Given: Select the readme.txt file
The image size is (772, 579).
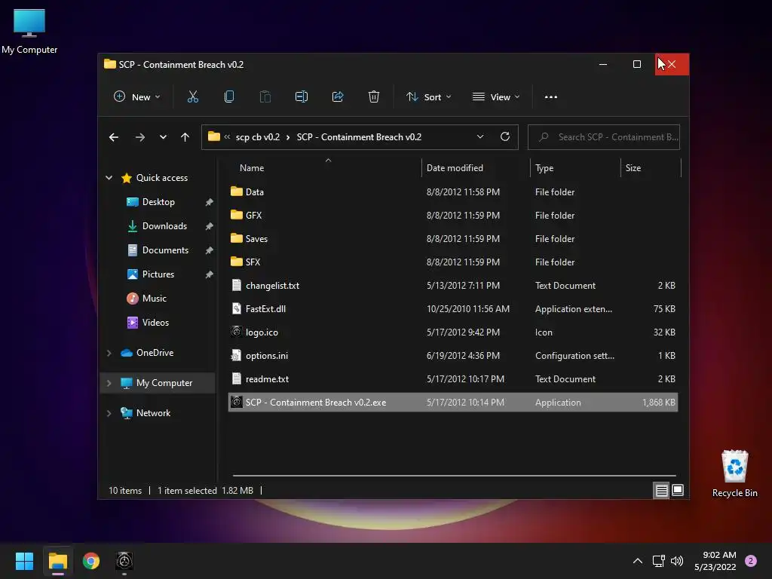Looking at the screenshot, I should (453, 379).
